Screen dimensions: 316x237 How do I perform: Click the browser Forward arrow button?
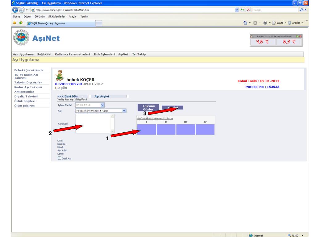point(22,10)
